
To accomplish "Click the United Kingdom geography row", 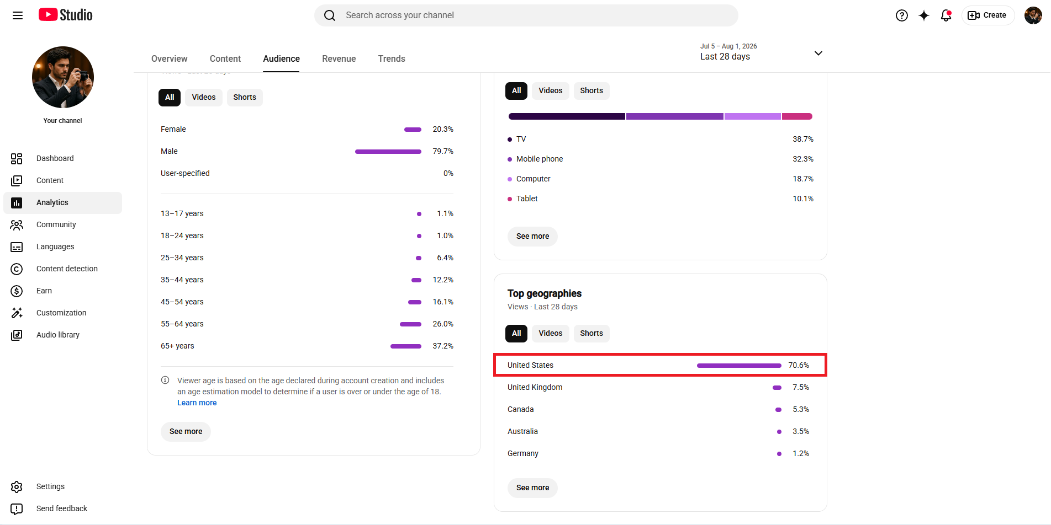I will point(660,388).
